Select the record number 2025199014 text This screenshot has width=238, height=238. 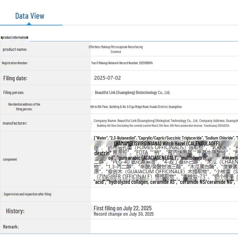122,63
